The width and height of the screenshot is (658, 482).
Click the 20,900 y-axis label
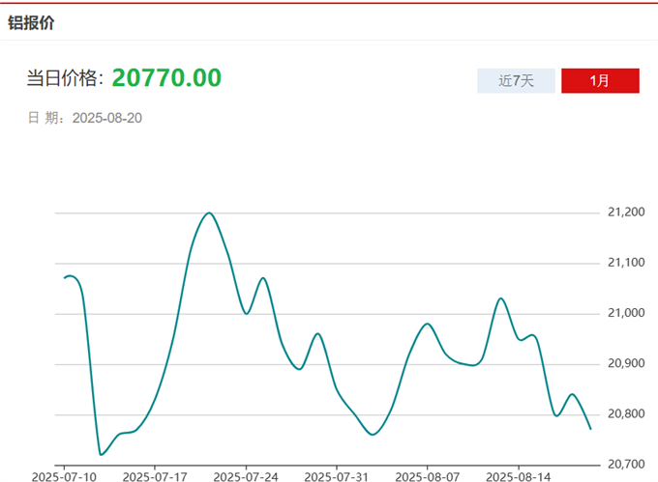[624, 364]
